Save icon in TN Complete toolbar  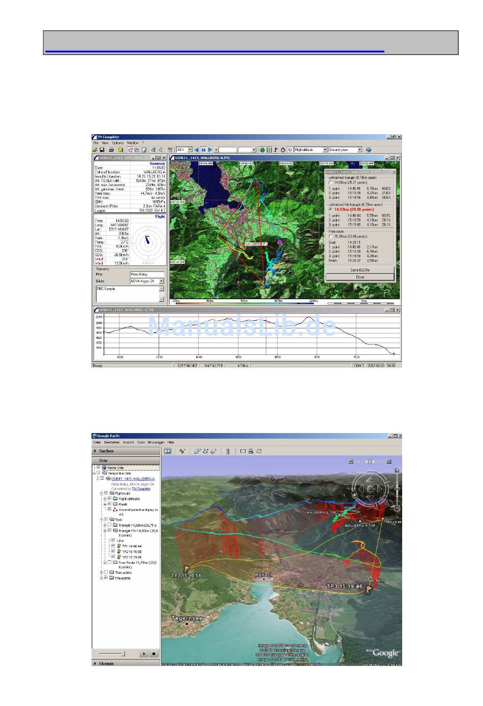[x=102, y=150]
